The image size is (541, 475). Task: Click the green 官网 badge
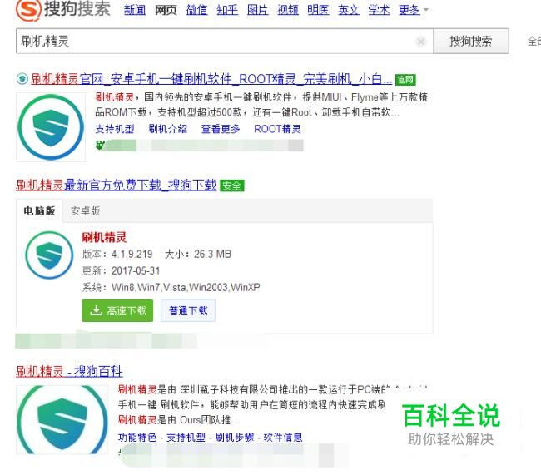tap(405, 80)
